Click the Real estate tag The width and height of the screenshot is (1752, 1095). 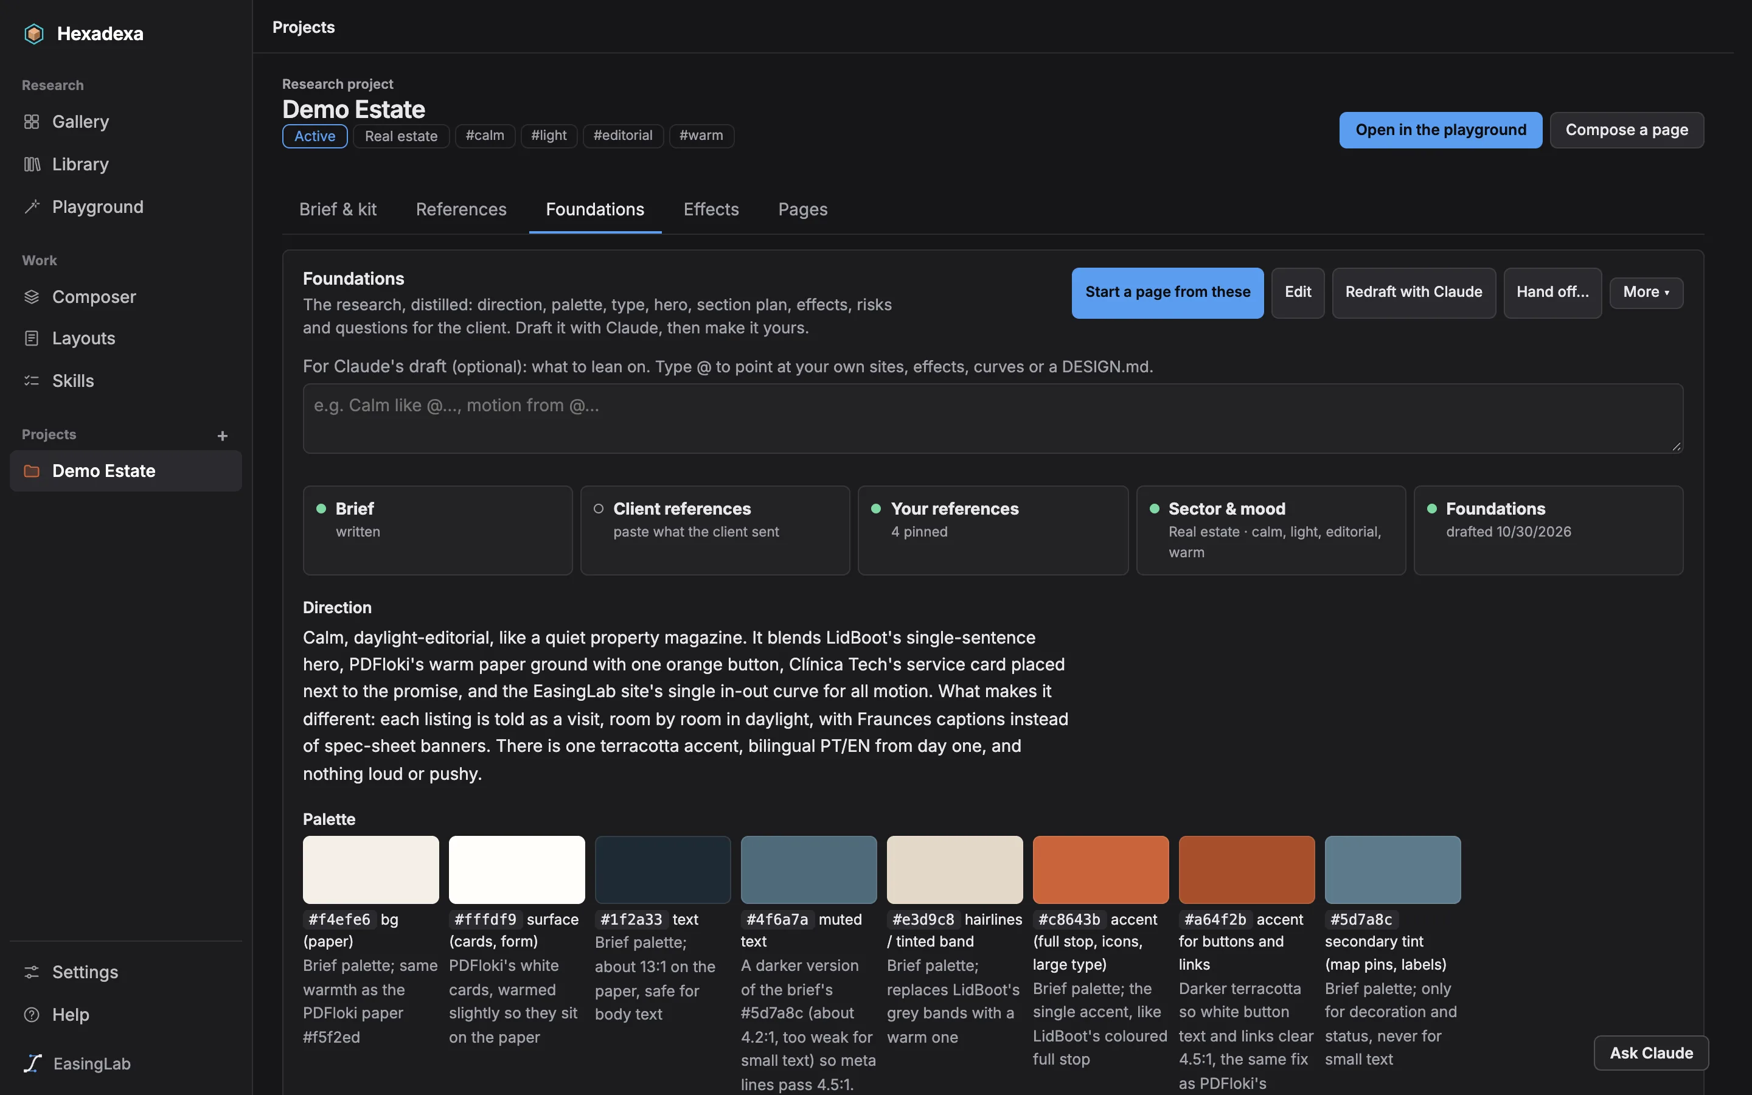[401, 136]
